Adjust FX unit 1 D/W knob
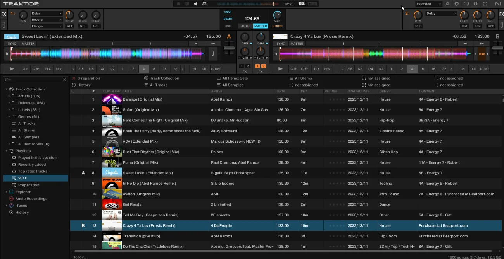 pos(23,15)
